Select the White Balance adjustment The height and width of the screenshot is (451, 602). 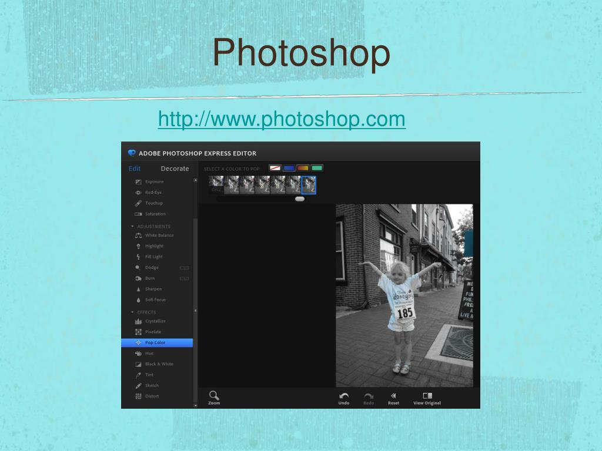pyautogui.click(x=155, y=235)
